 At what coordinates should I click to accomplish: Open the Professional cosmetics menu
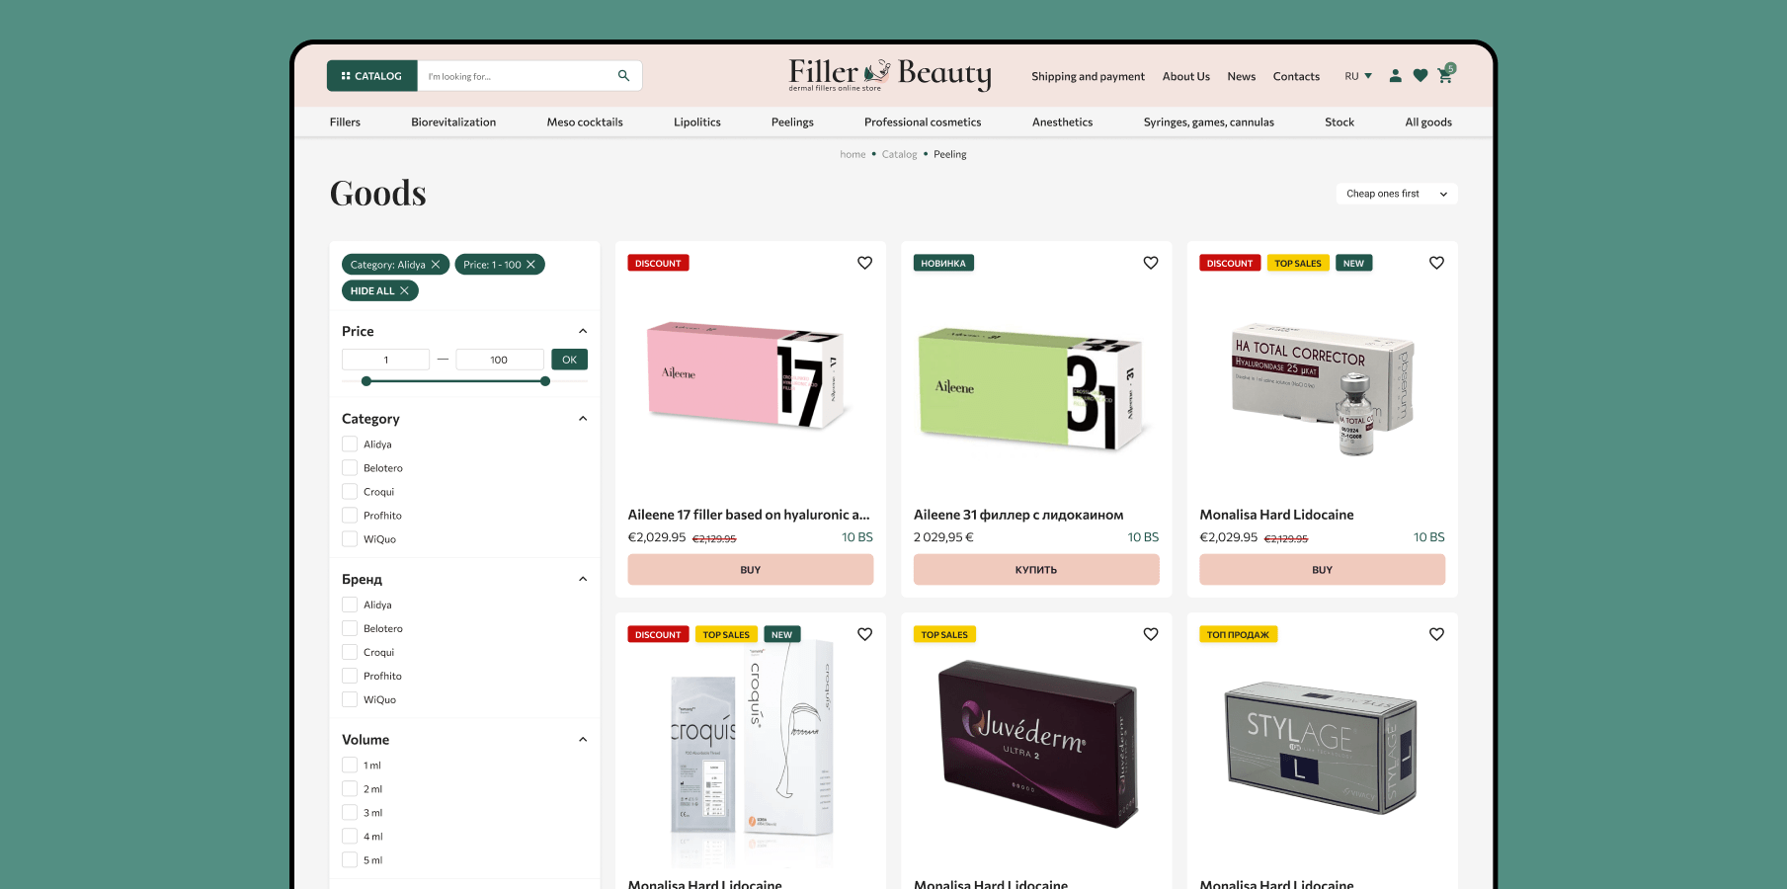923,122
